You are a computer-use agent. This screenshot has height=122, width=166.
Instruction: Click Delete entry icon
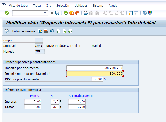click(46, 31)
